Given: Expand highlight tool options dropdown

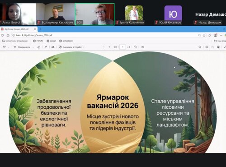Looking at the screenshot, I should (x=9, y=47).
